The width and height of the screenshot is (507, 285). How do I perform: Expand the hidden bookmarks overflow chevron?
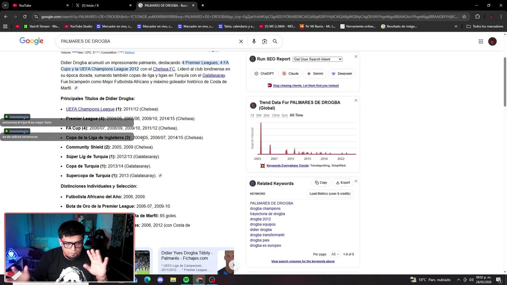[456, 27]
